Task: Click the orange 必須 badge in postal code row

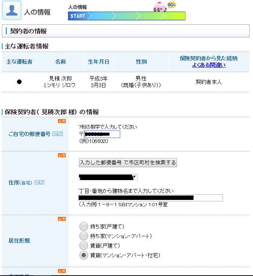Action: pos(62,121)
